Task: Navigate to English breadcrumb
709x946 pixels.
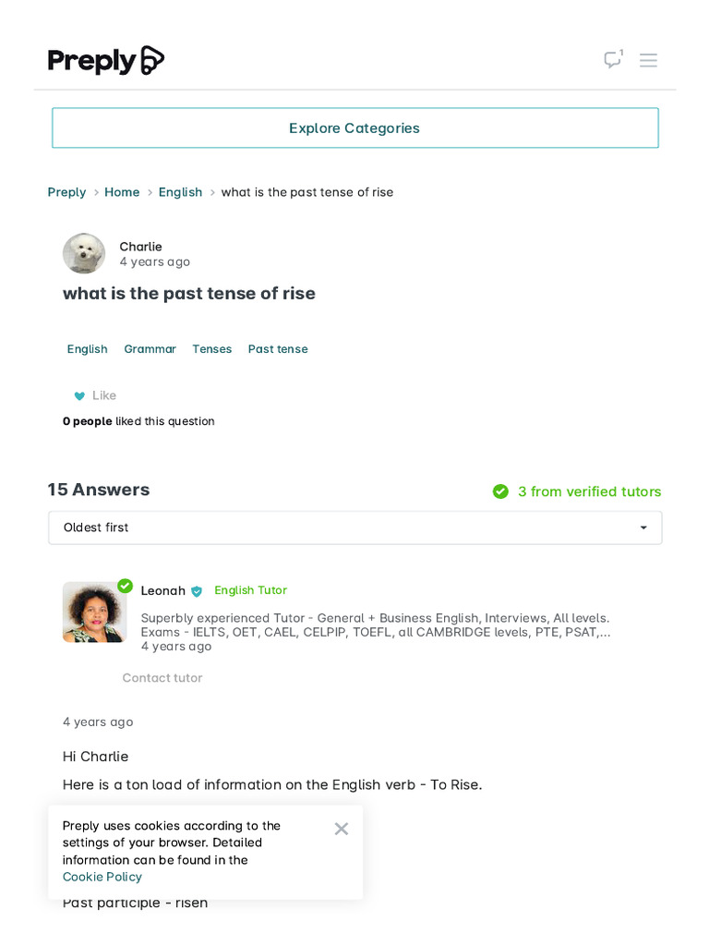Action: 180,192
